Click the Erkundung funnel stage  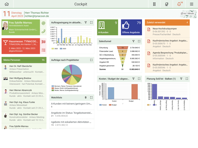tap(122, 48)
